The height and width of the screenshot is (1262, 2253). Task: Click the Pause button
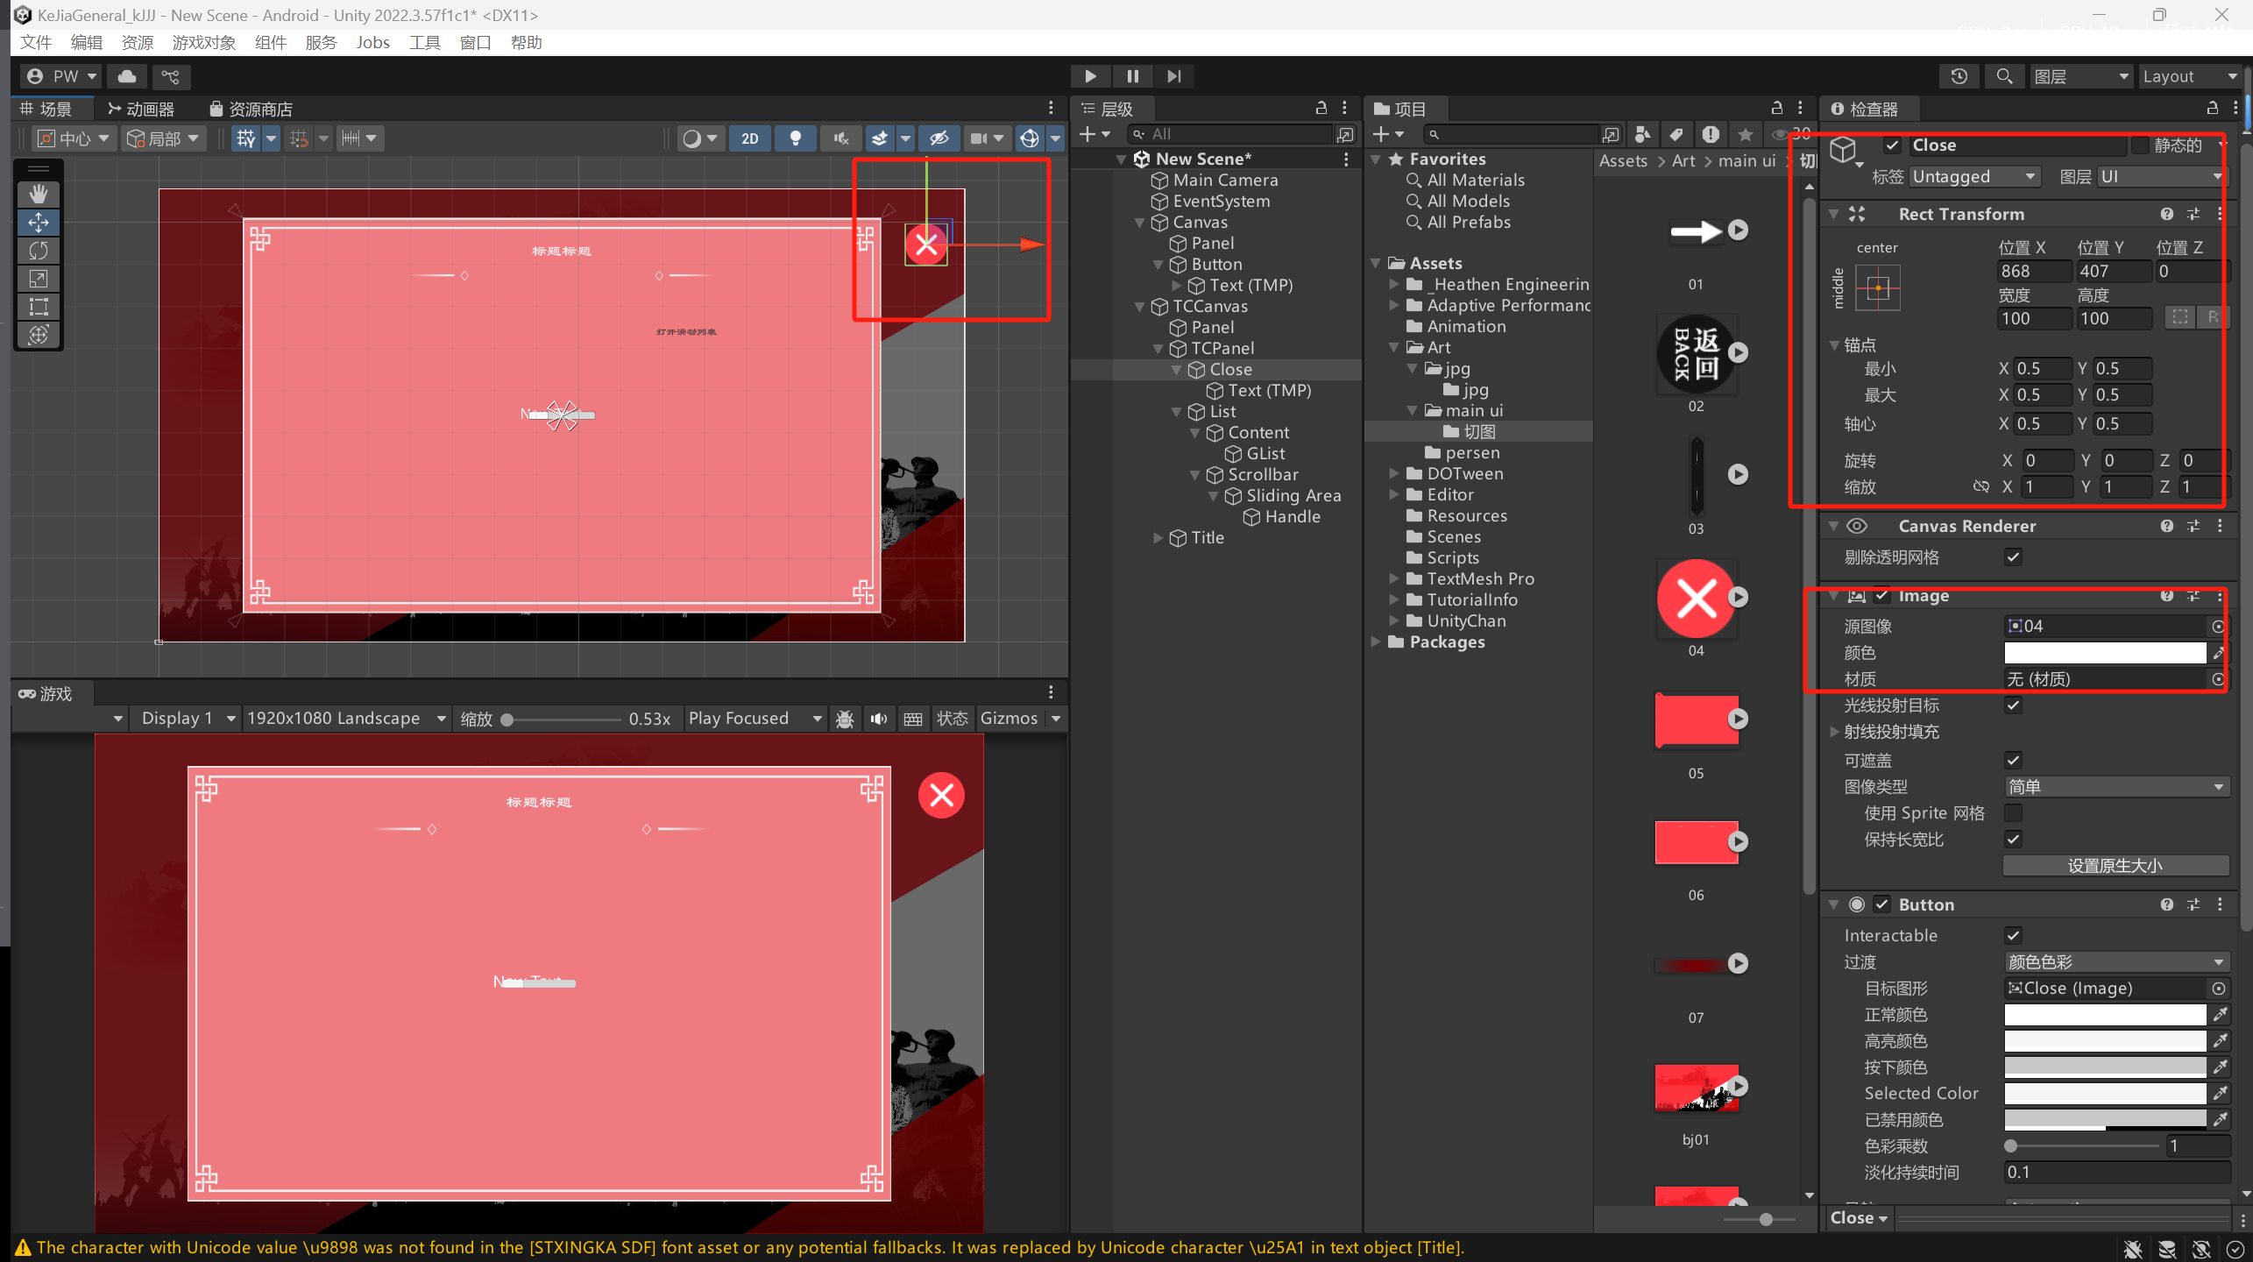(x=1132, y=76)
